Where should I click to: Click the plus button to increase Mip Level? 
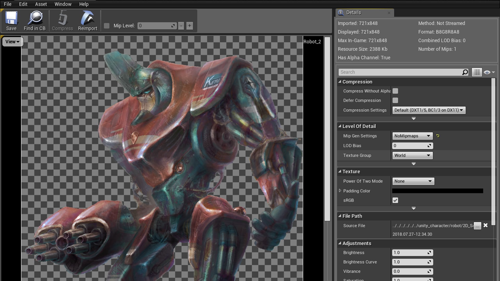pos(189,25)
